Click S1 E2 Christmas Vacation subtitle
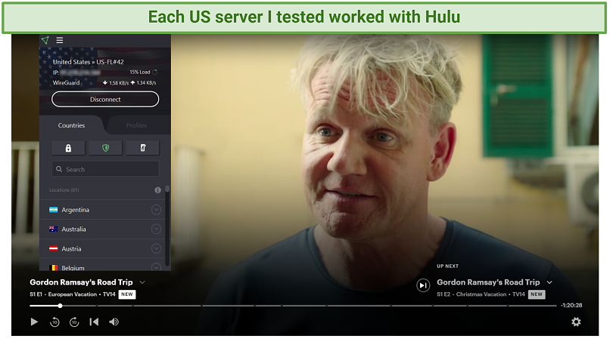This screenshot has width=610, height=342. coord(481,294)
